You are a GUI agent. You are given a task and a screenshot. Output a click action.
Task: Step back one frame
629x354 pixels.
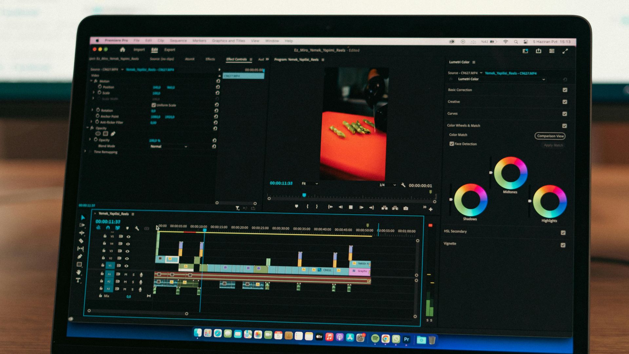point(340,207)
